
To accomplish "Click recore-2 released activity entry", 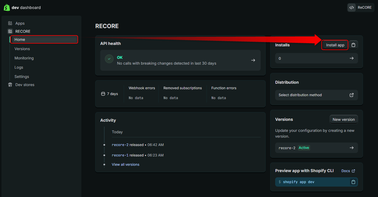I will (138, 145).
